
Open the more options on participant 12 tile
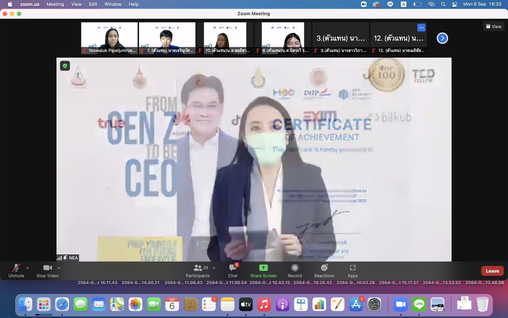(x=421, y=28)
